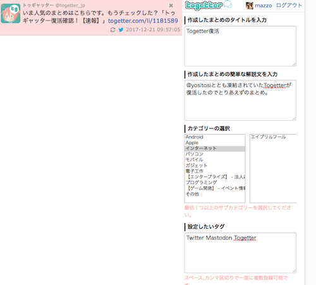Click the Twitter bird icon on the tweet

(x=121, y=30)
